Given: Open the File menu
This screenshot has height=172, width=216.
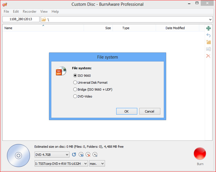Looking at the screenshot, I should click(6, 12).
